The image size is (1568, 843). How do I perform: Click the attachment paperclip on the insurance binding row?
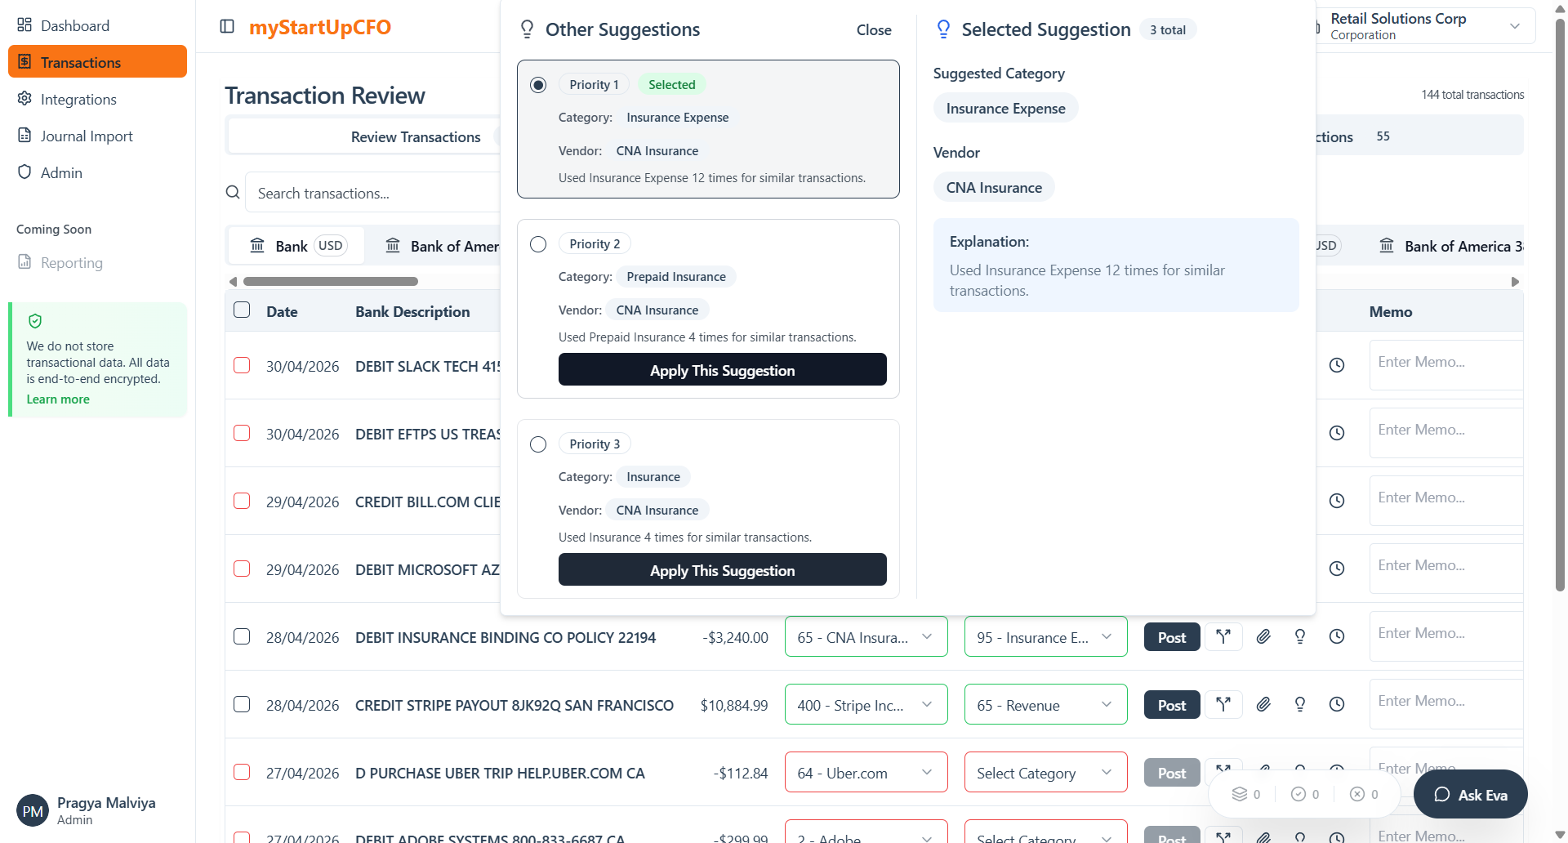pyautogui.click(x=1263, y=636)
